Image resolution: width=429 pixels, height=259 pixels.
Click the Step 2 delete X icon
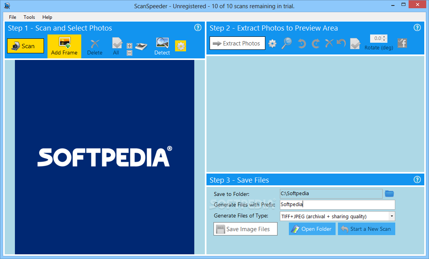pos(329,43)
